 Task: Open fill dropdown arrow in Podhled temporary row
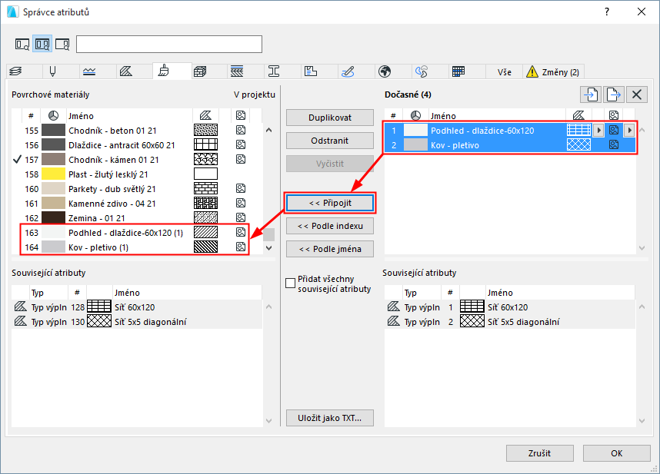coord(598,131)
